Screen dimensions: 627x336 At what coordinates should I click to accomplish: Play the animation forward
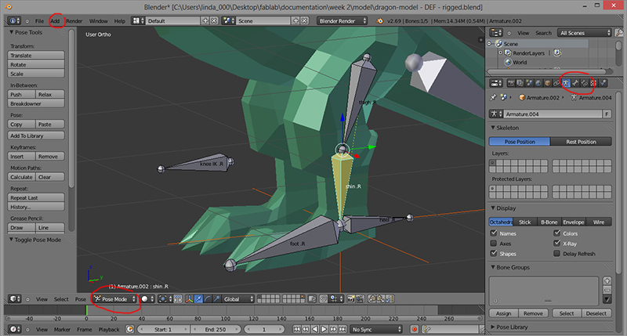coord(324,329)
